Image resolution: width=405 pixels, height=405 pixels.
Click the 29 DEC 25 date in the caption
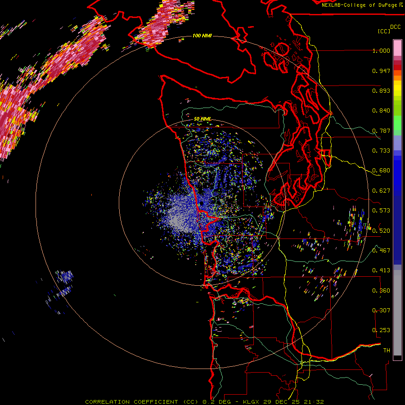click(282, 402)
